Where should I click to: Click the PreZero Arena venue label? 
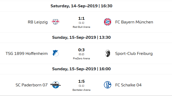[x=81, y=59]
